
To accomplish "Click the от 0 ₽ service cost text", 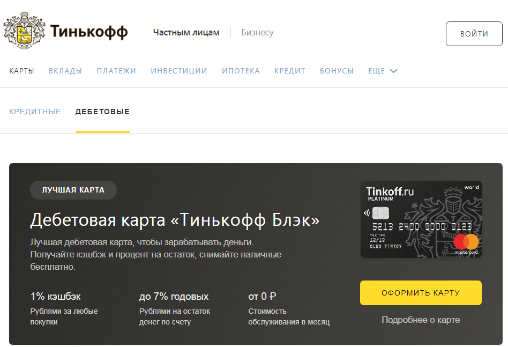I will point(262,297).
